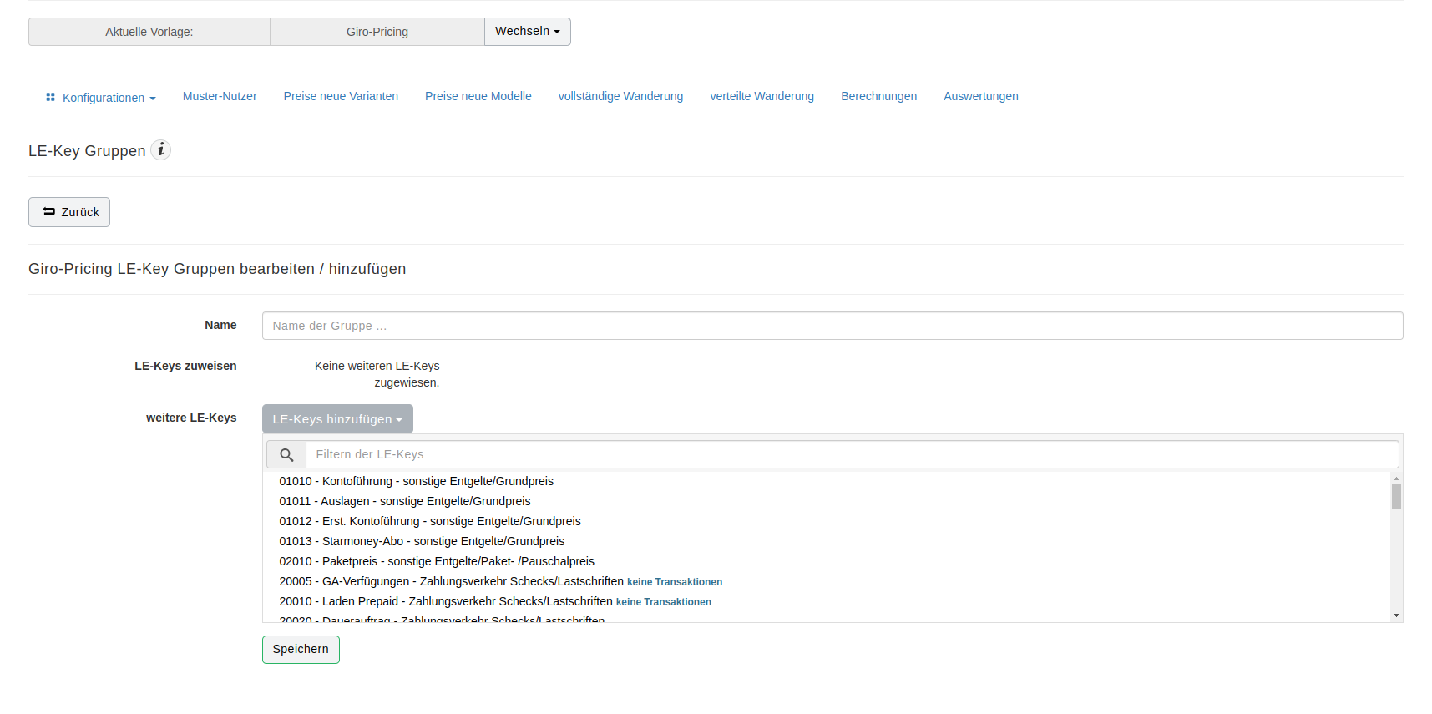Open verteilte Wanderung
This screenshot has height=714, width=1432.
762,96
